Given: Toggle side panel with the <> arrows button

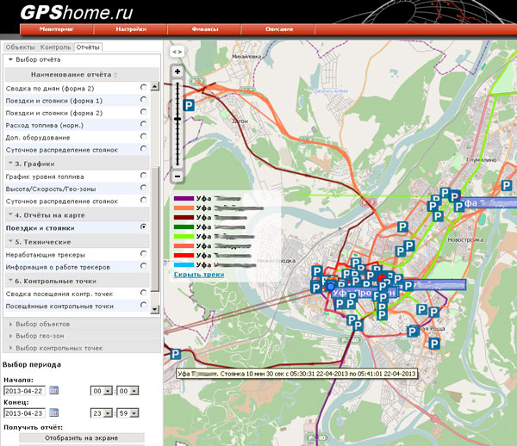Looking at the screenshot, I should click(177, 53).
